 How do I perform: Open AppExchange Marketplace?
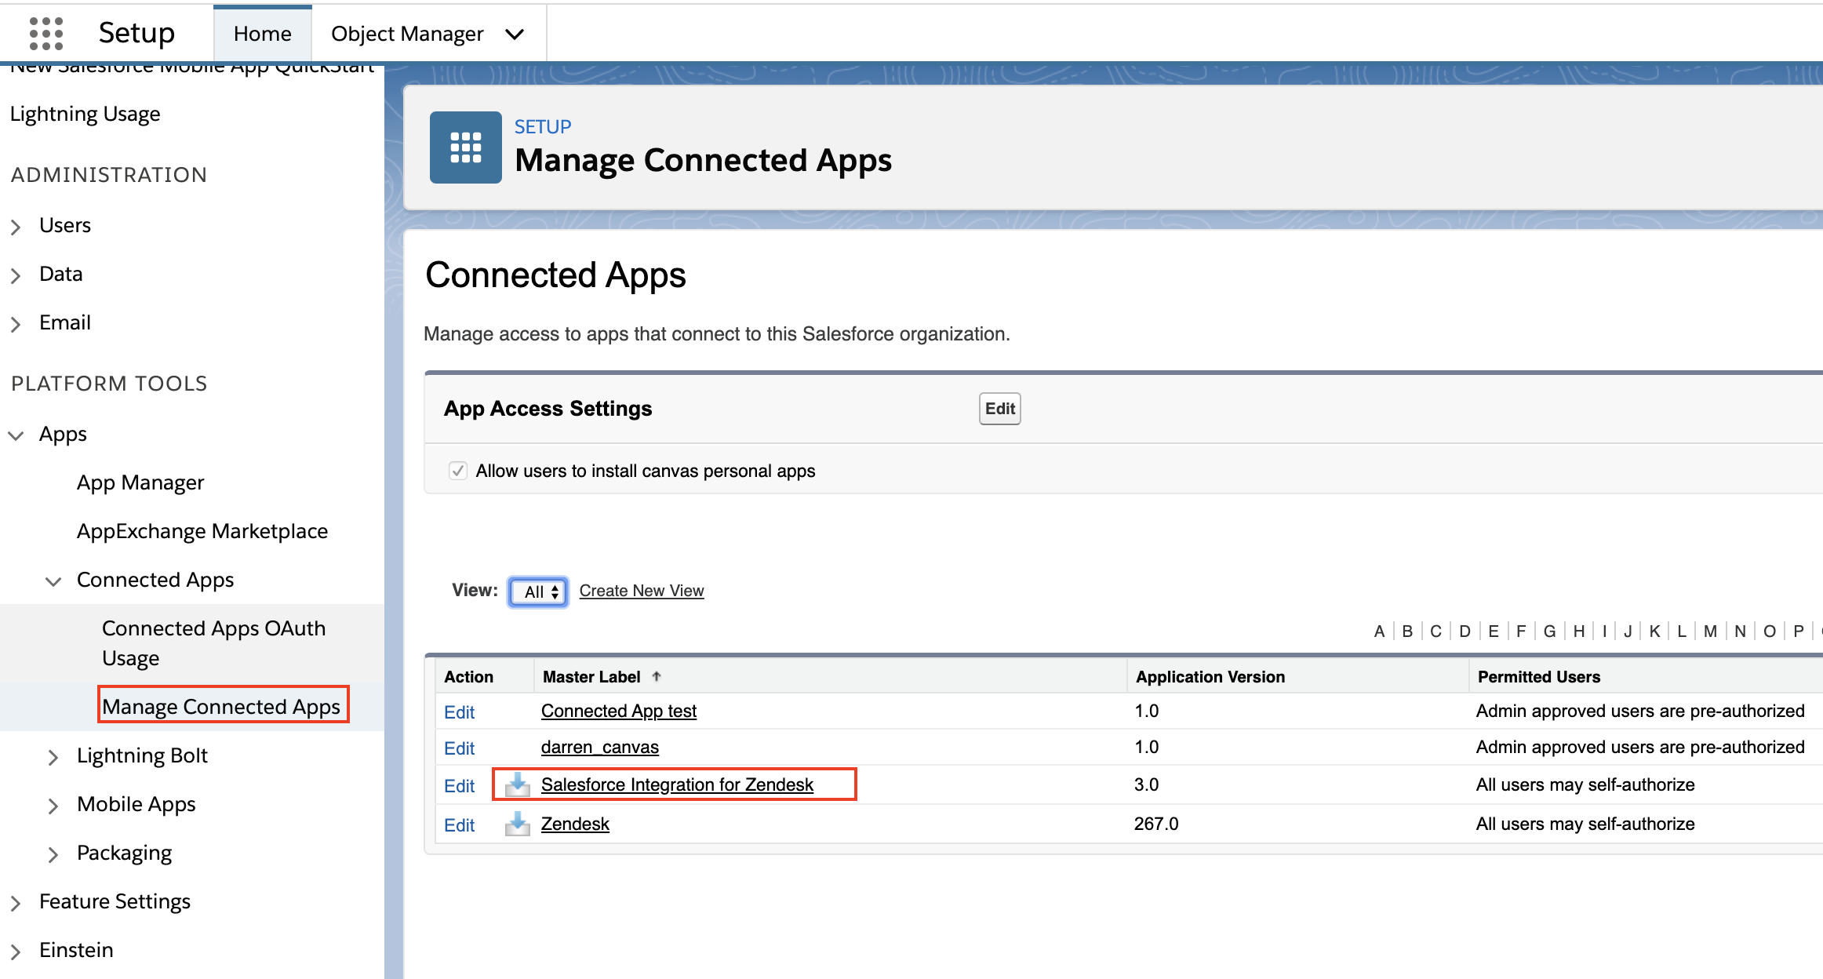coord(202,531)
